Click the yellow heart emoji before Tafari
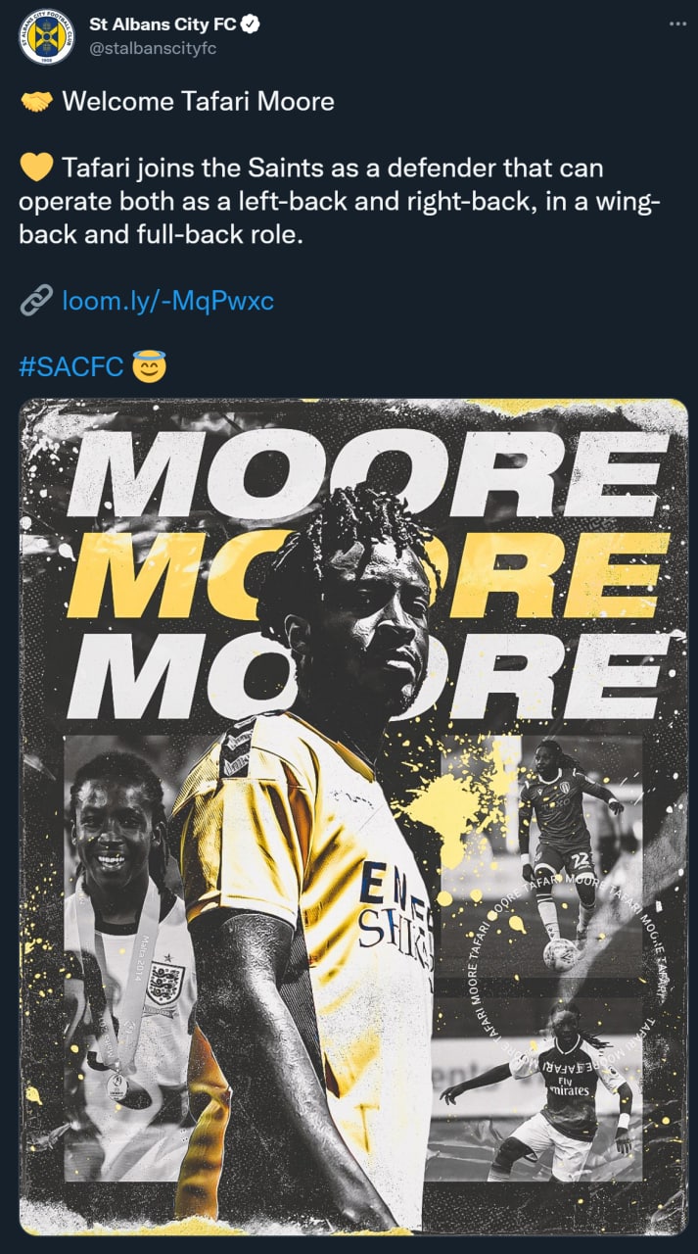Image resolution: width=698 pixels, height=1254 pixels. tap(37, 169)
